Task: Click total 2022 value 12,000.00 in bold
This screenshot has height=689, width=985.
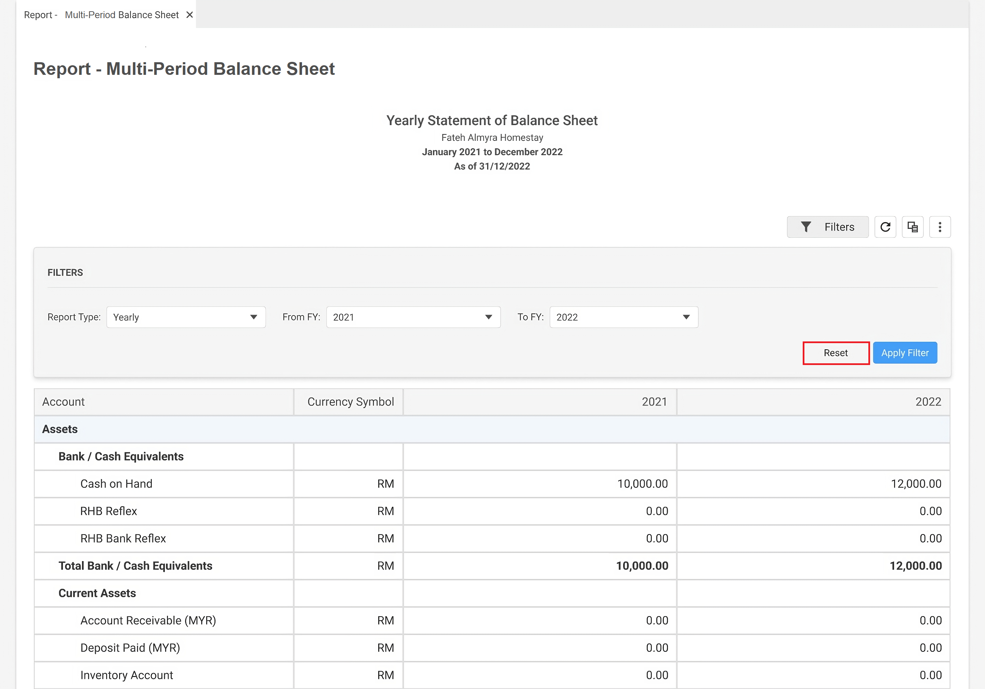Action: [916, 566]
